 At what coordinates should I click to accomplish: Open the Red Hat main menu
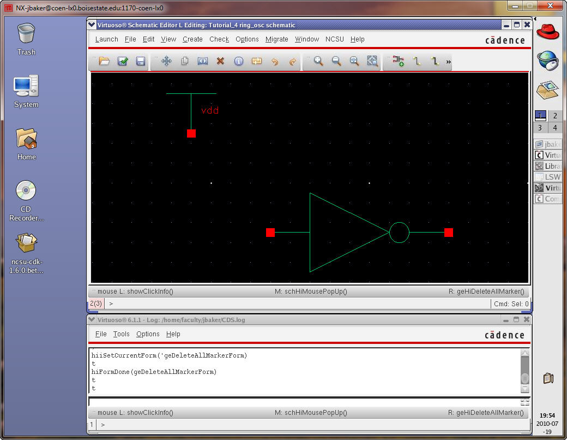pyautogui.click(x=548, y=31)
